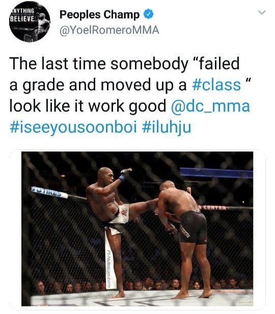The image size is (275, 314).
Task: Click the tweet text body
Action: pyautogui.click(x=129, y=95)
